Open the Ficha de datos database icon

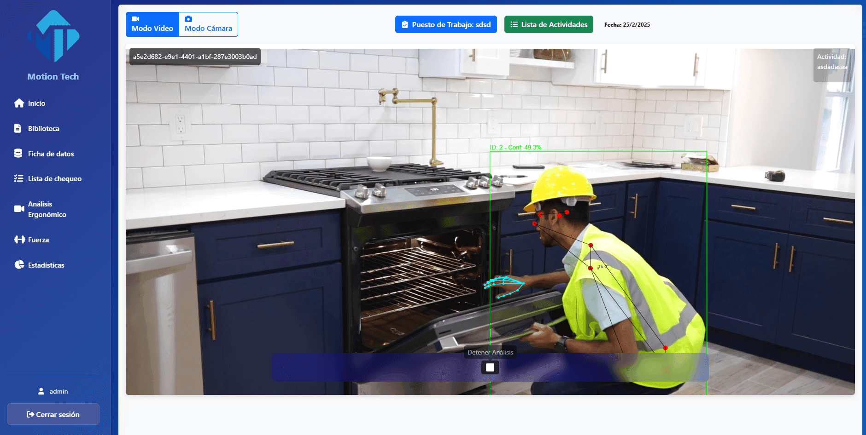click(18, 153)
